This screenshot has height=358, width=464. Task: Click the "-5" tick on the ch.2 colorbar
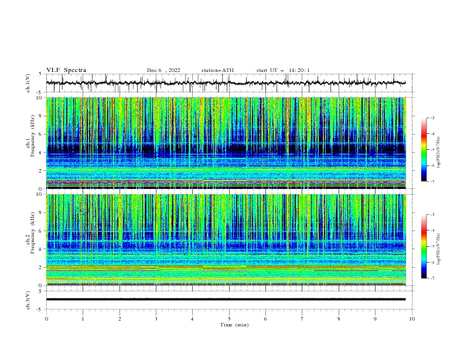point(432,246)
